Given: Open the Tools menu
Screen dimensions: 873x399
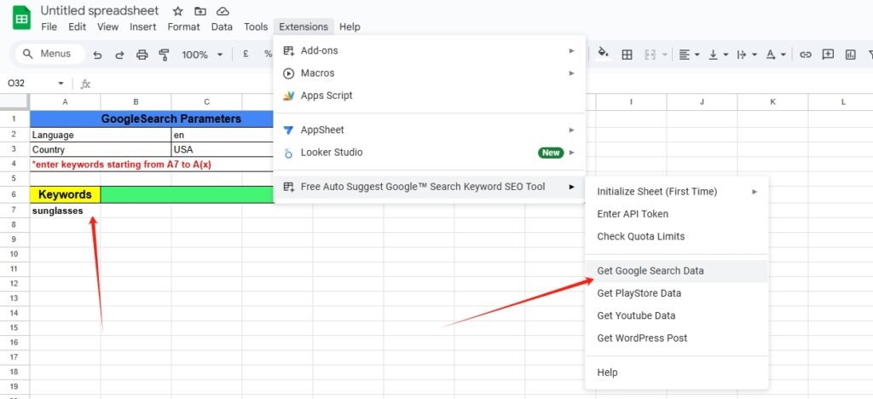Looking at the screenshot, I should [256, 26].
